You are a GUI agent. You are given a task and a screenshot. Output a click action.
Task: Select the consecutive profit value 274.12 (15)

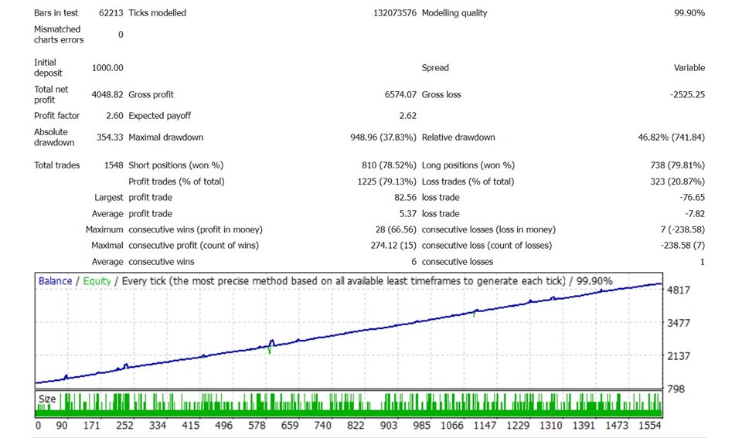pyautogui.click(x=393, y=246)
